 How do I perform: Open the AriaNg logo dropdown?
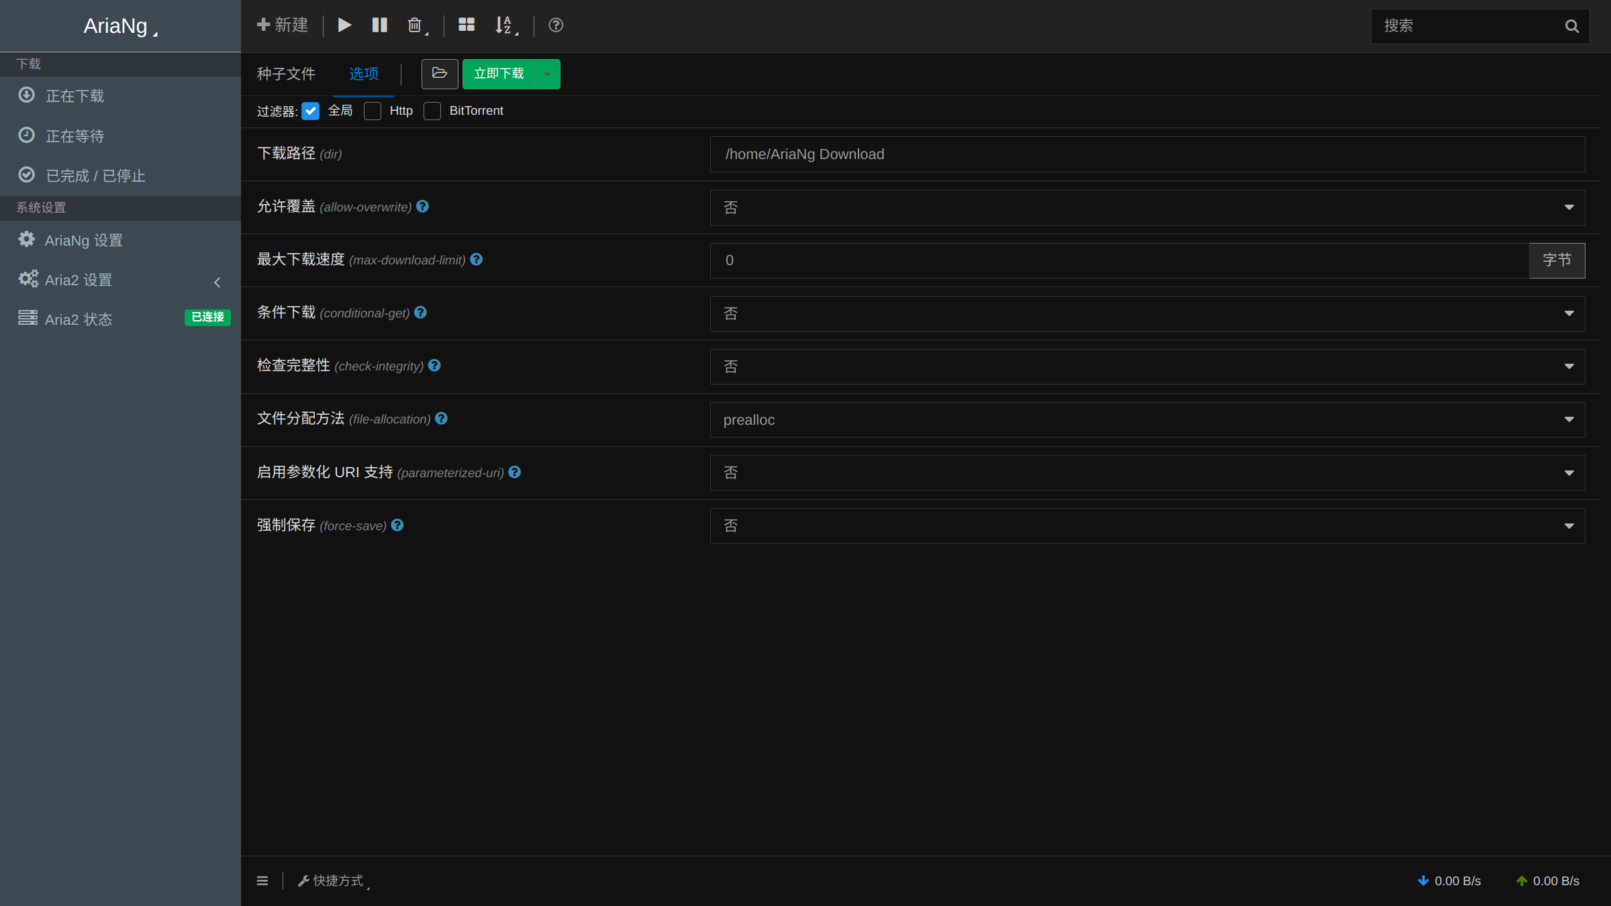(120, 26)
